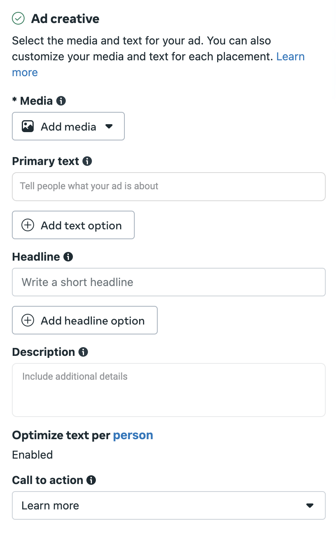Click the Description info icon

point(83,352)
